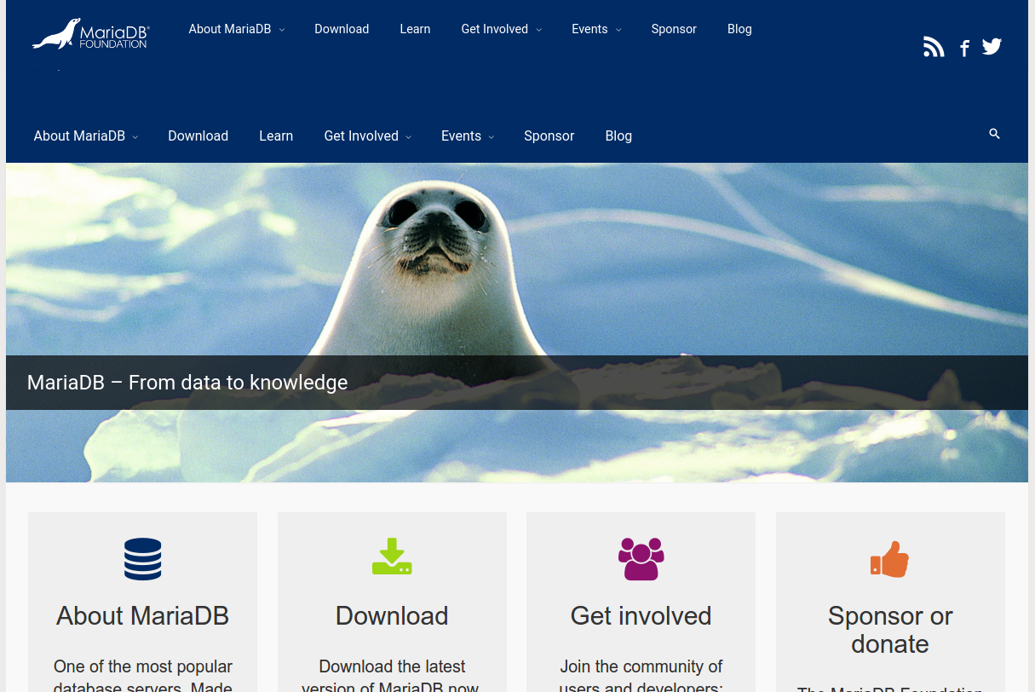Viewport: 1035px width, 692px height.
Task: Open the 'About MariaDB' card heading
Action: point(143,615)
